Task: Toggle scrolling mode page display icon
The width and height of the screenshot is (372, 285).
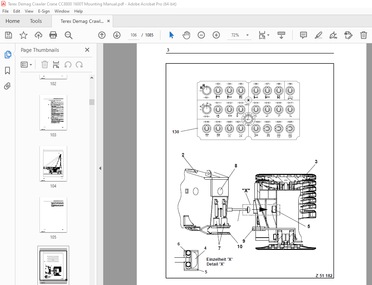Action: pyautogui.click(x=281, y=35)
